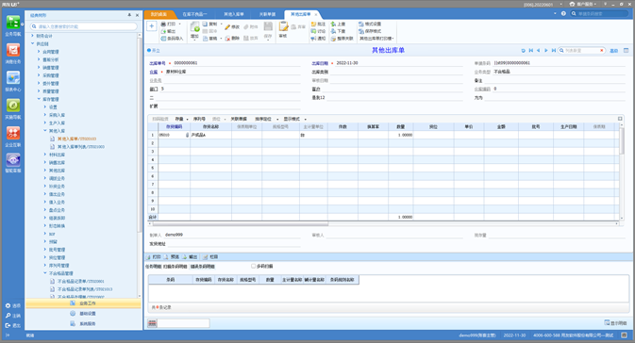Expand the 采购入库 tree node
This screenshot has width=635, height=343.
45,115
